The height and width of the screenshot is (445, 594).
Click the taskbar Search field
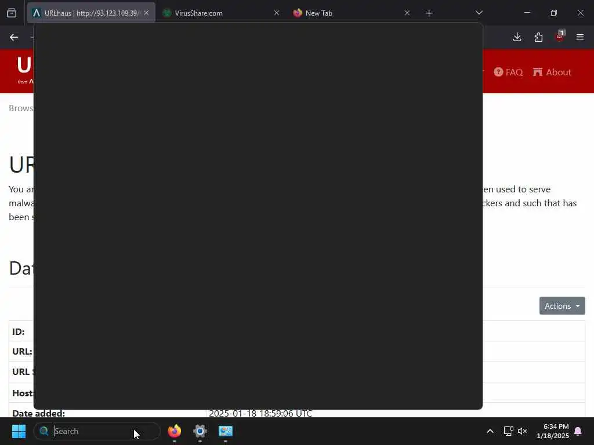97,431
